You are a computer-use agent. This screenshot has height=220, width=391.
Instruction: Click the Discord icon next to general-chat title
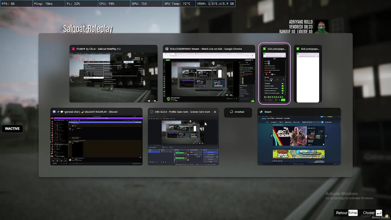tap(54, 112)
